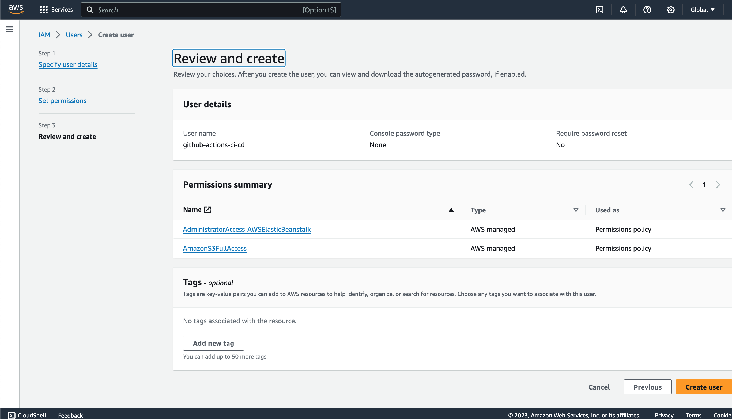The height and width of the screenshot is (419, 732).
Task: Open CloudShell from the top bar icon
Action: 599,10
